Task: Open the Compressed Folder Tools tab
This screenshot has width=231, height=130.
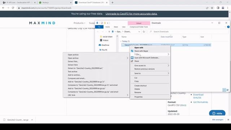Action: [x=139, y=27]
